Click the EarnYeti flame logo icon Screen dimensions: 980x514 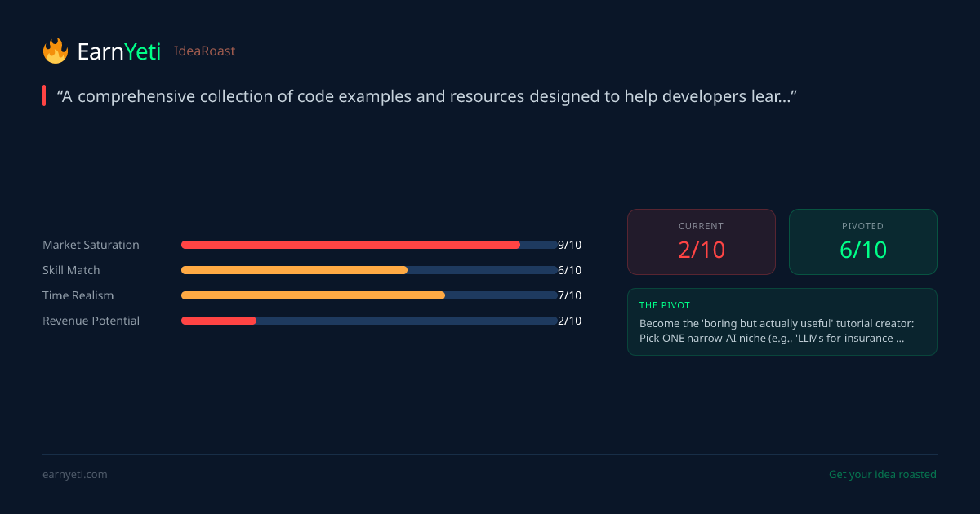tap(56, 51)
